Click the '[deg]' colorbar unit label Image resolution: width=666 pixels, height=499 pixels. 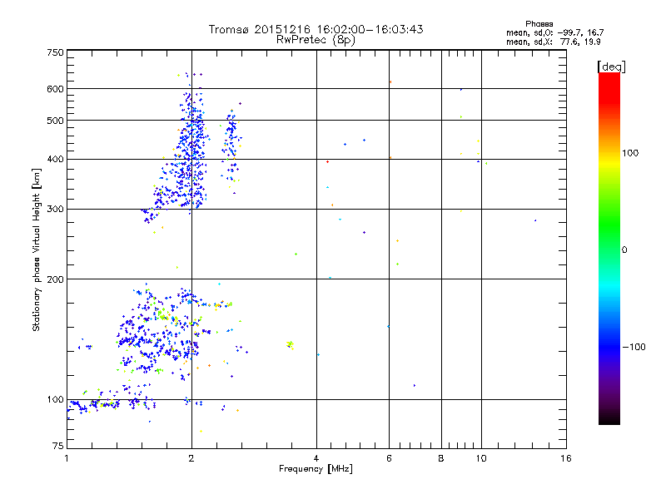[x=611, y=67]
